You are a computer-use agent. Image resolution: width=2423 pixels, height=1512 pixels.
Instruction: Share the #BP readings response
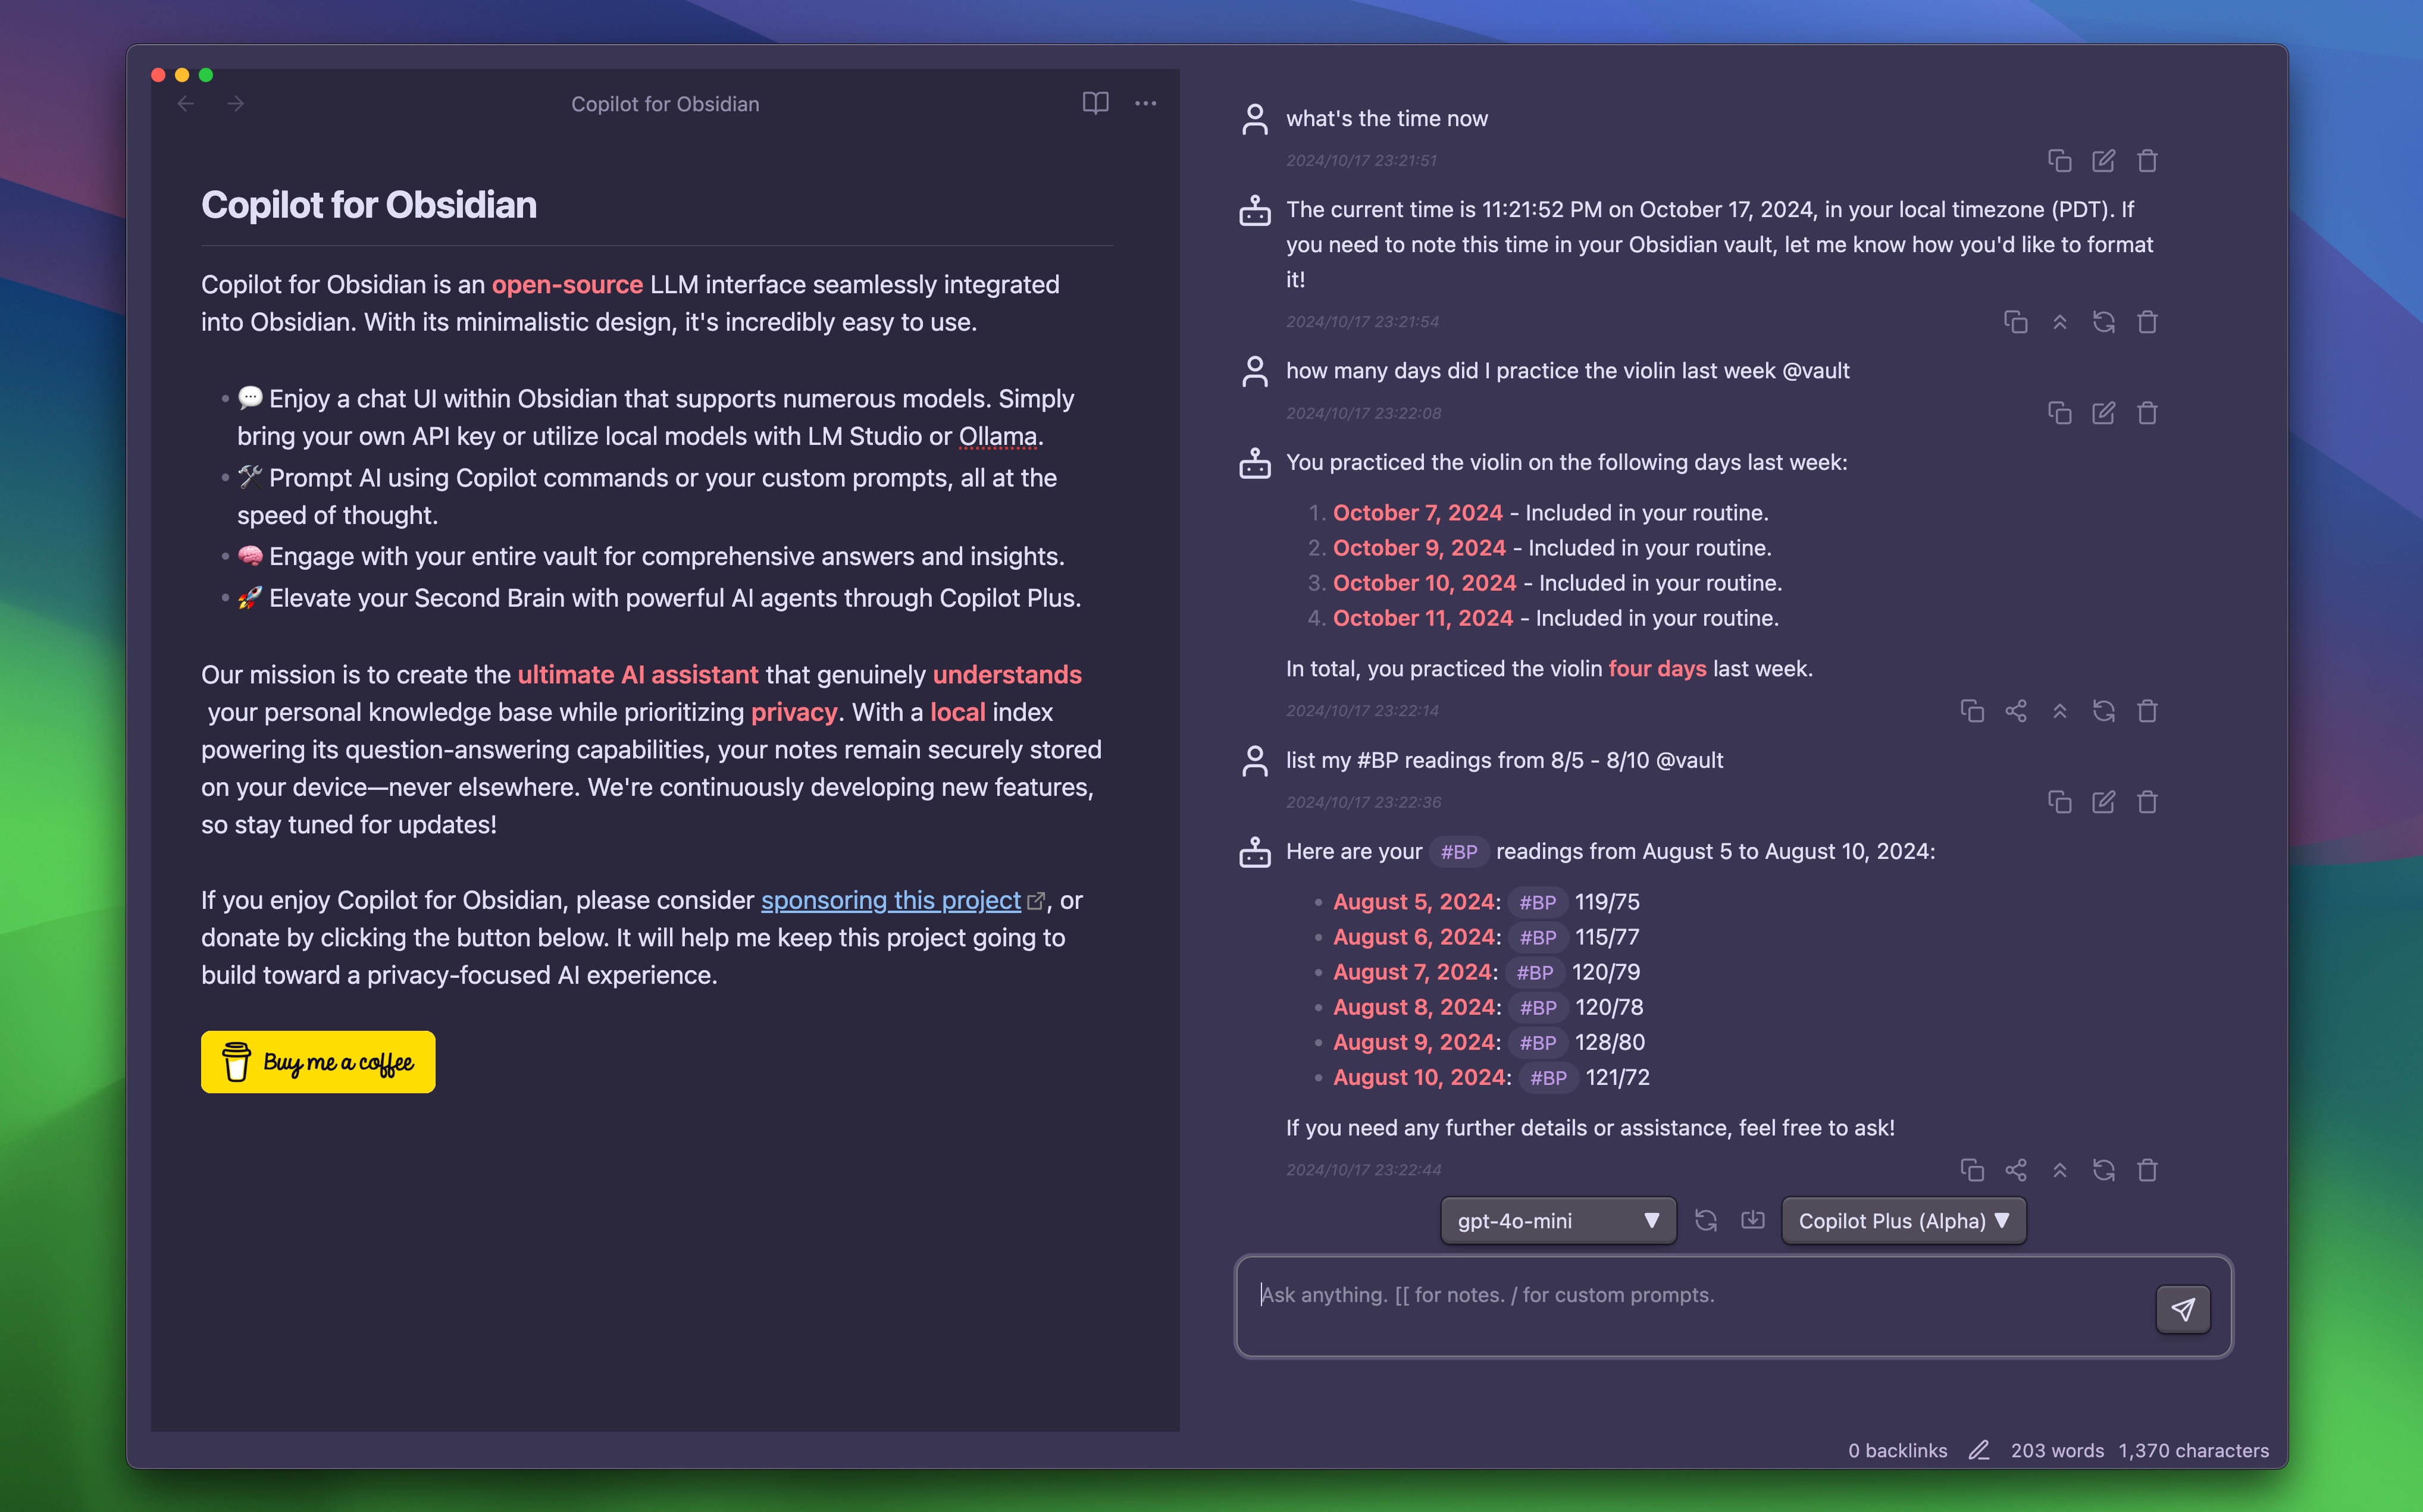point(2016,1170)
